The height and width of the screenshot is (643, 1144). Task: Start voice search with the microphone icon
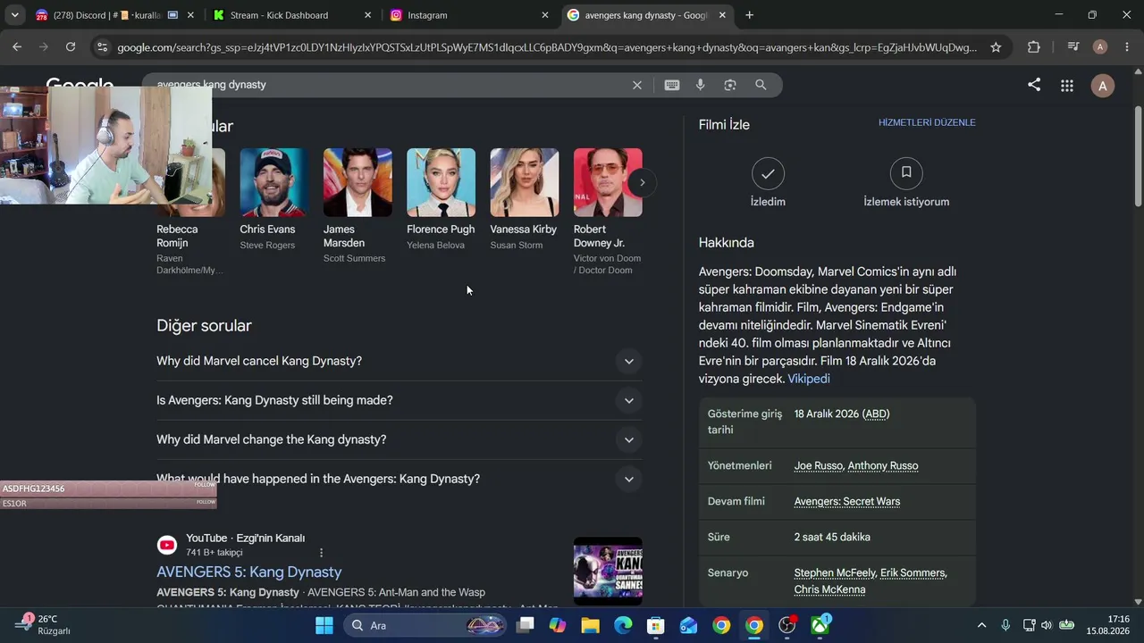point(701,85)
